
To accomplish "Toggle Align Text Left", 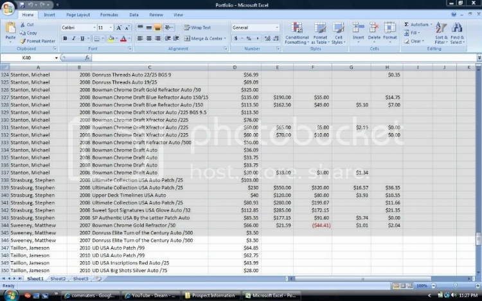I will (x=140, y=39).
